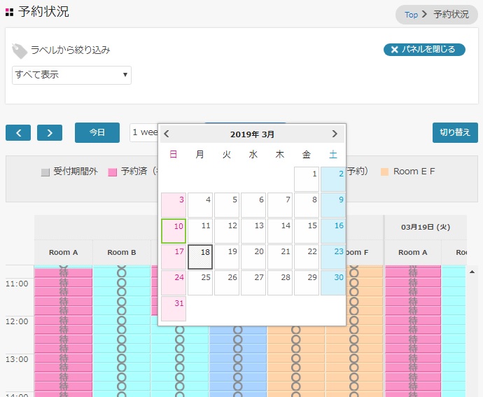The height and width of the screenshot is (397, 483).
Task: Click the scroll up arrow of schedule
Action: [x=471, y=272]
